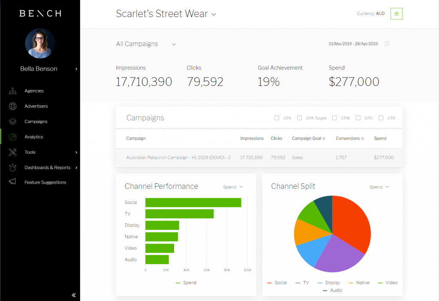Click the Bella Benson user name
439x301 pixels.
click(x=39, y=69)
